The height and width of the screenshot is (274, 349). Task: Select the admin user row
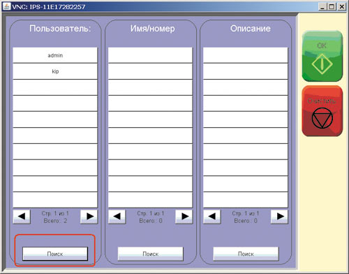(55, 55)
